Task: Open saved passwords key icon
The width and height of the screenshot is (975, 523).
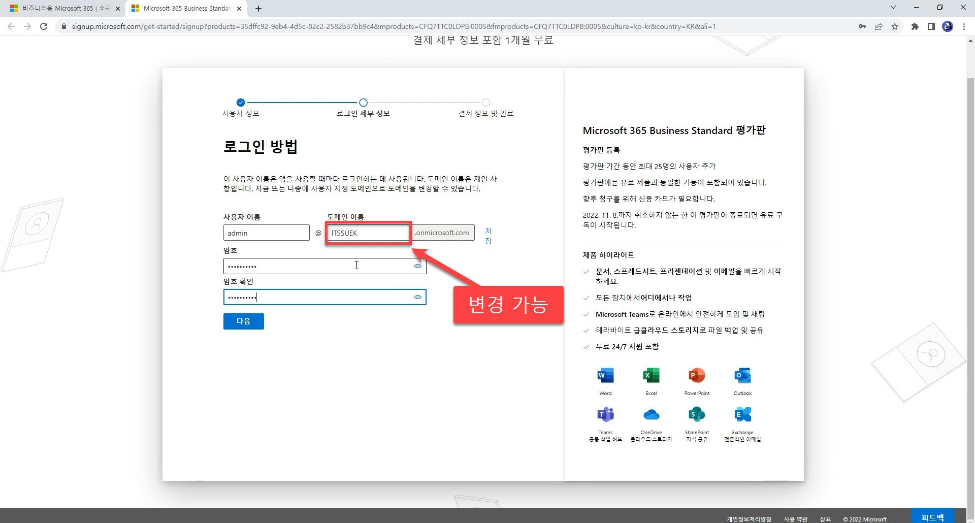Action: coord(862,26)
